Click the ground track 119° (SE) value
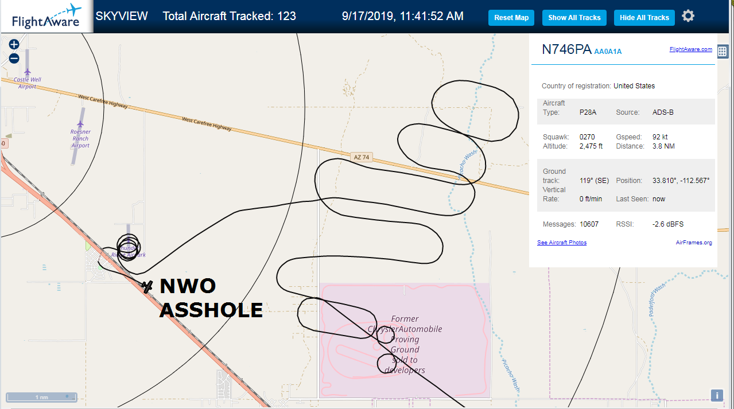Viewport: 734px width, 409px height. [x=594, y=181]
